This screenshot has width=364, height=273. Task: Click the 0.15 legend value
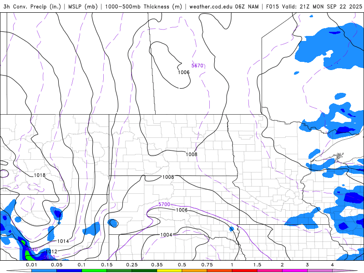pyautogui.click(x=107, y=265)
